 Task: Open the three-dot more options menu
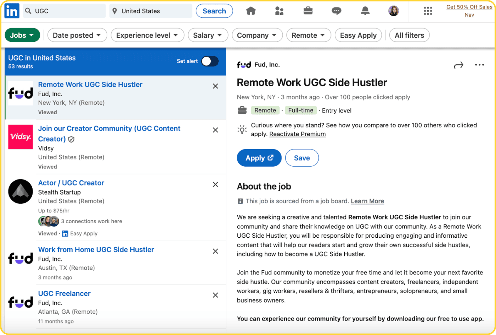point(479,65)
